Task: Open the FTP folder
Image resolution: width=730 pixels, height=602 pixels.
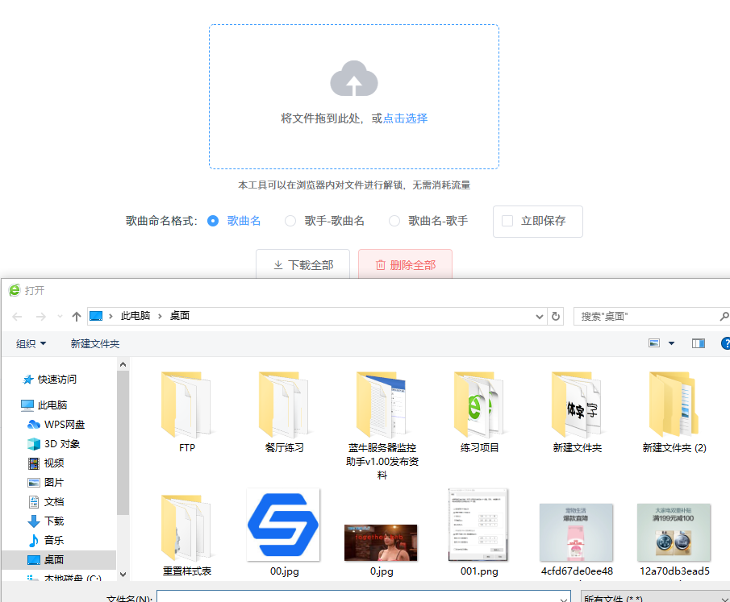Action: [x=186, y=411]
